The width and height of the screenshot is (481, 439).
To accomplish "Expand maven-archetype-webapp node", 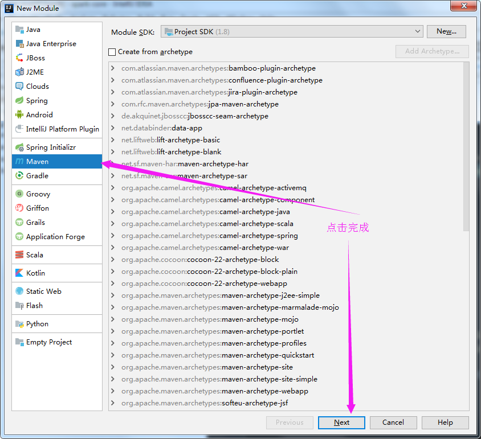I will 113,391.
